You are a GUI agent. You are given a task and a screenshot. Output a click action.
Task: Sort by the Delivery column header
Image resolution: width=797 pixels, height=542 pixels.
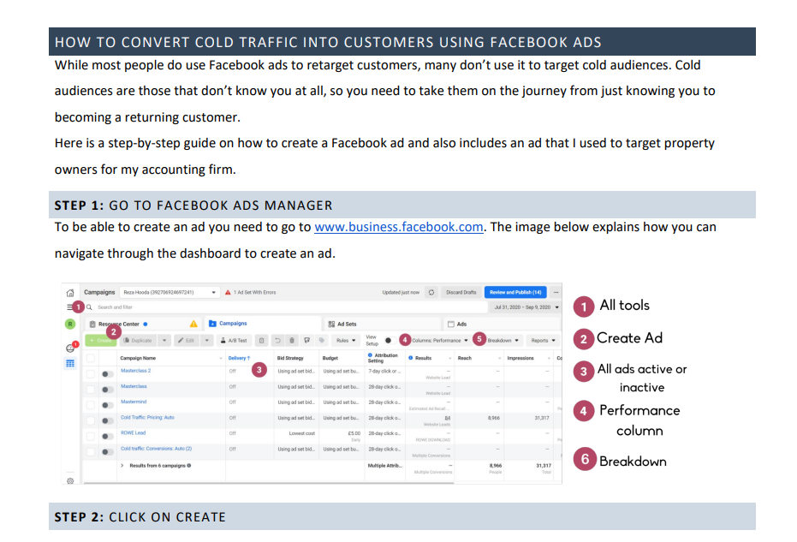click(x=239, y=358)
